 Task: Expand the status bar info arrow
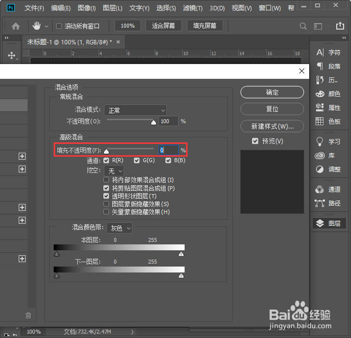132,332
